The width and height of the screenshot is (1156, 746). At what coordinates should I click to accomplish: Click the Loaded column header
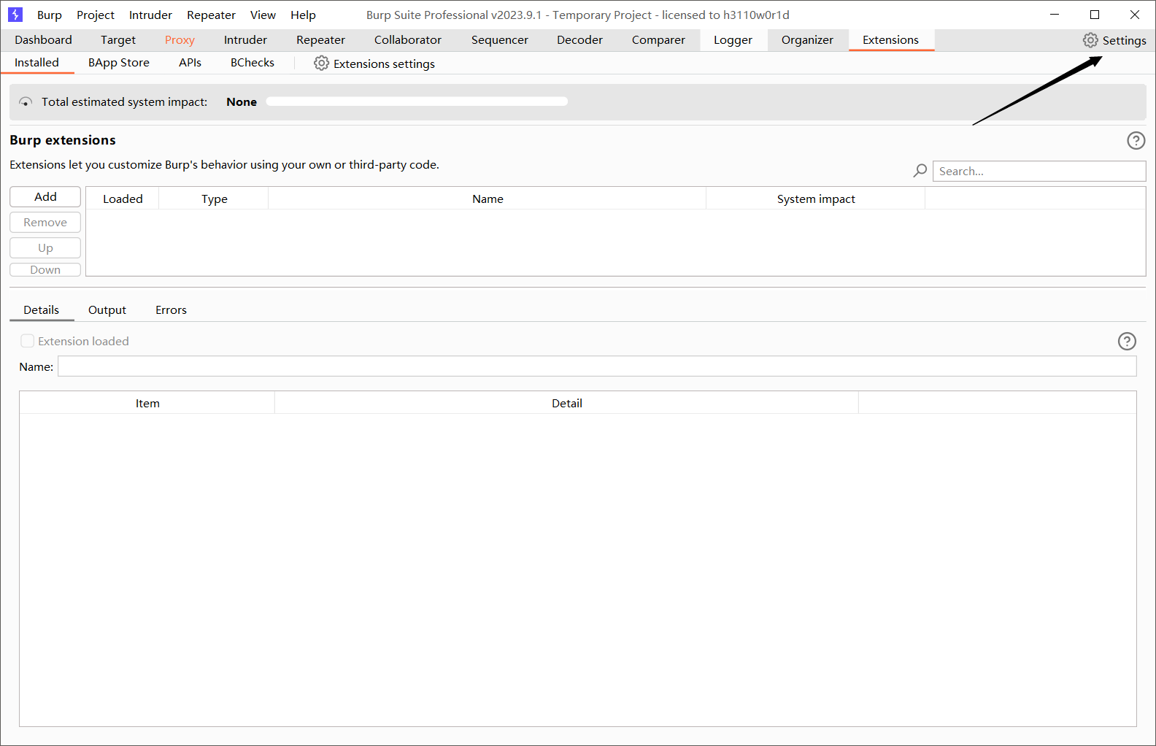(123, 199)
